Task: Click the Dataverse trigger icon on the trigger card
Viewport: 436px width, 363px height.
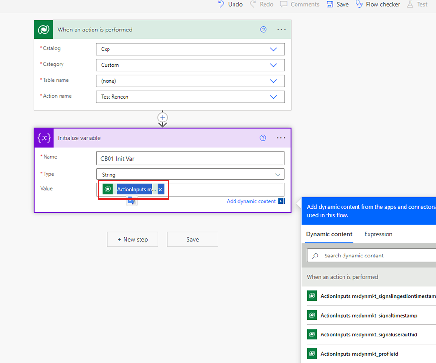Action: pyautogui.click(x=44, y=30)
